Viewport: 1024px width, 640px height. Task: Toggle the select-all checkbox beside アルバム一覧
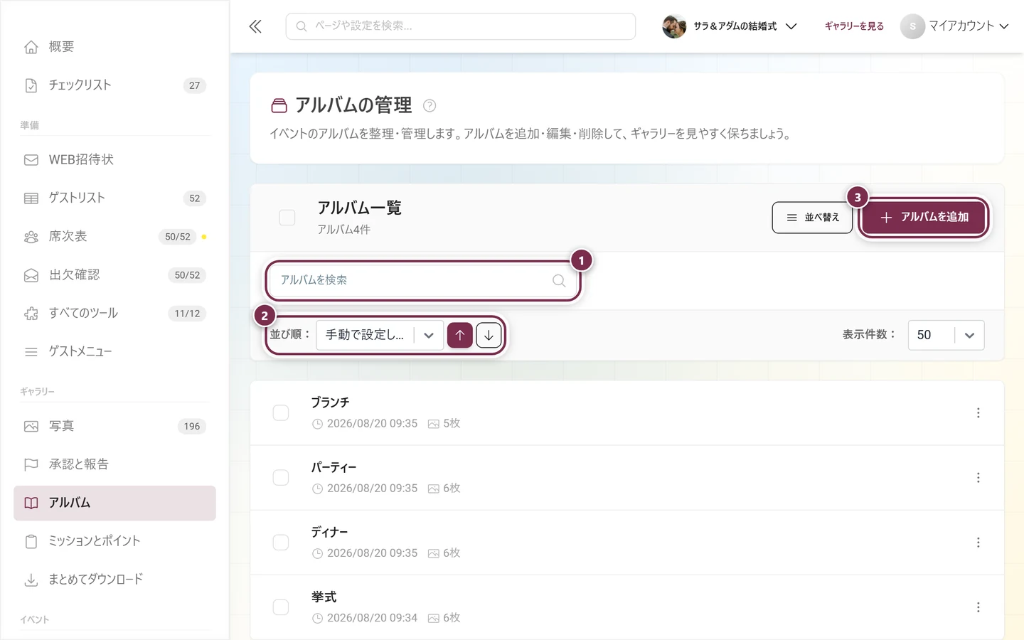click(287, 218)
